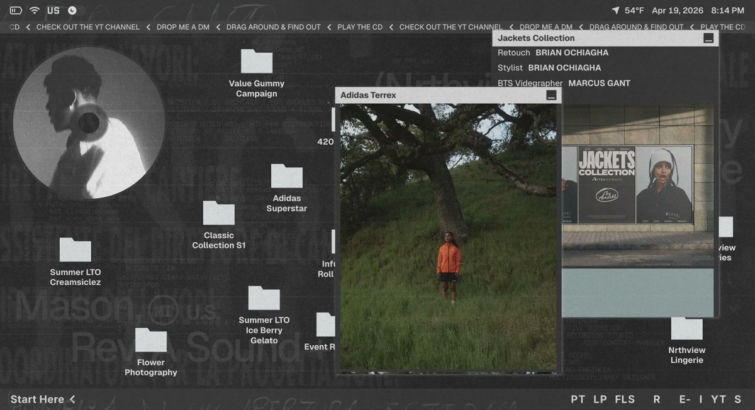The height and width of the screenshot is (410, 755).
Task: Click the round clock icon beside US
Action: click(x=72, y=11)
